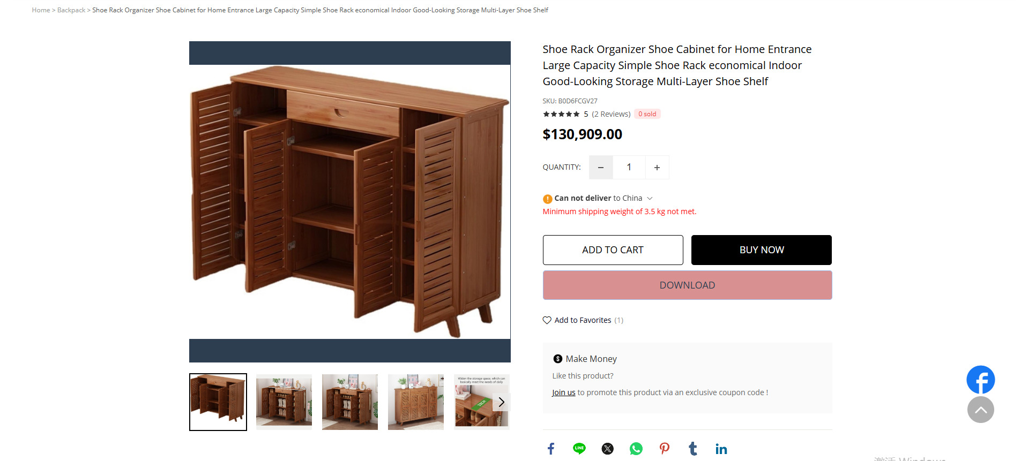
Task: Open Backpack breadcrumb category
Action: coord(71,10)
